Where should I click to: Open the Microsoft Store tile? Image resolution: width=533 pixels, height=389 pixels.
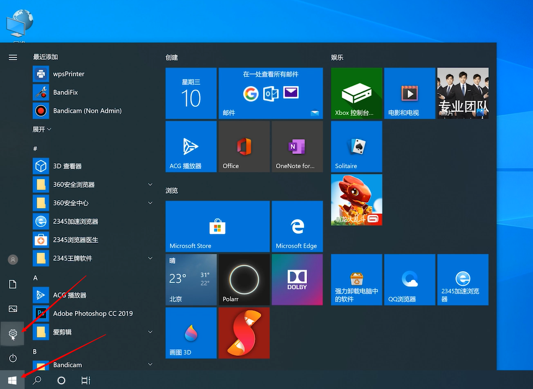point(217,226)
